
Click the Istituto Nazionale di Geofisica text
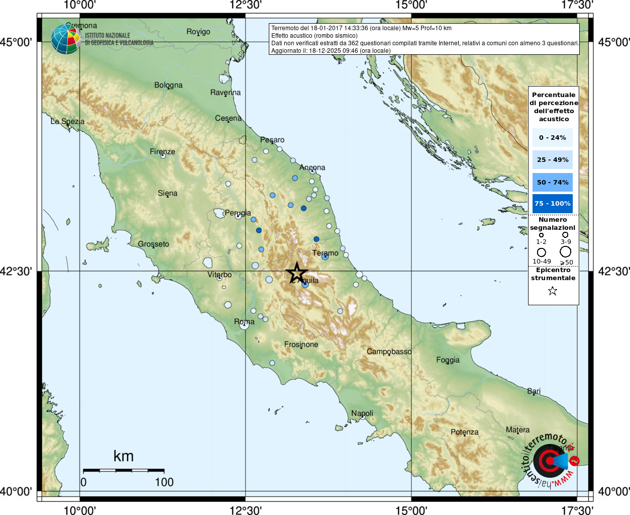(119, 39)
